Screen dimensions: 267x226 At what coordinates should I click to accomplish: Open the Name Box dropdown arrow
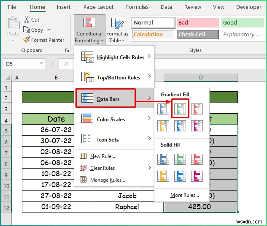tap(41, 63)
